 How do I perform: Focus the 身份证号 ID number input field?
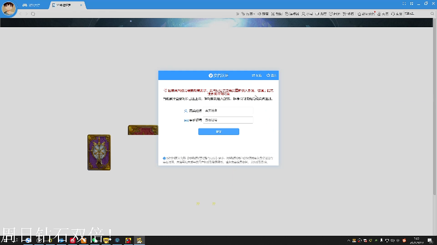(x=228, y=120)
